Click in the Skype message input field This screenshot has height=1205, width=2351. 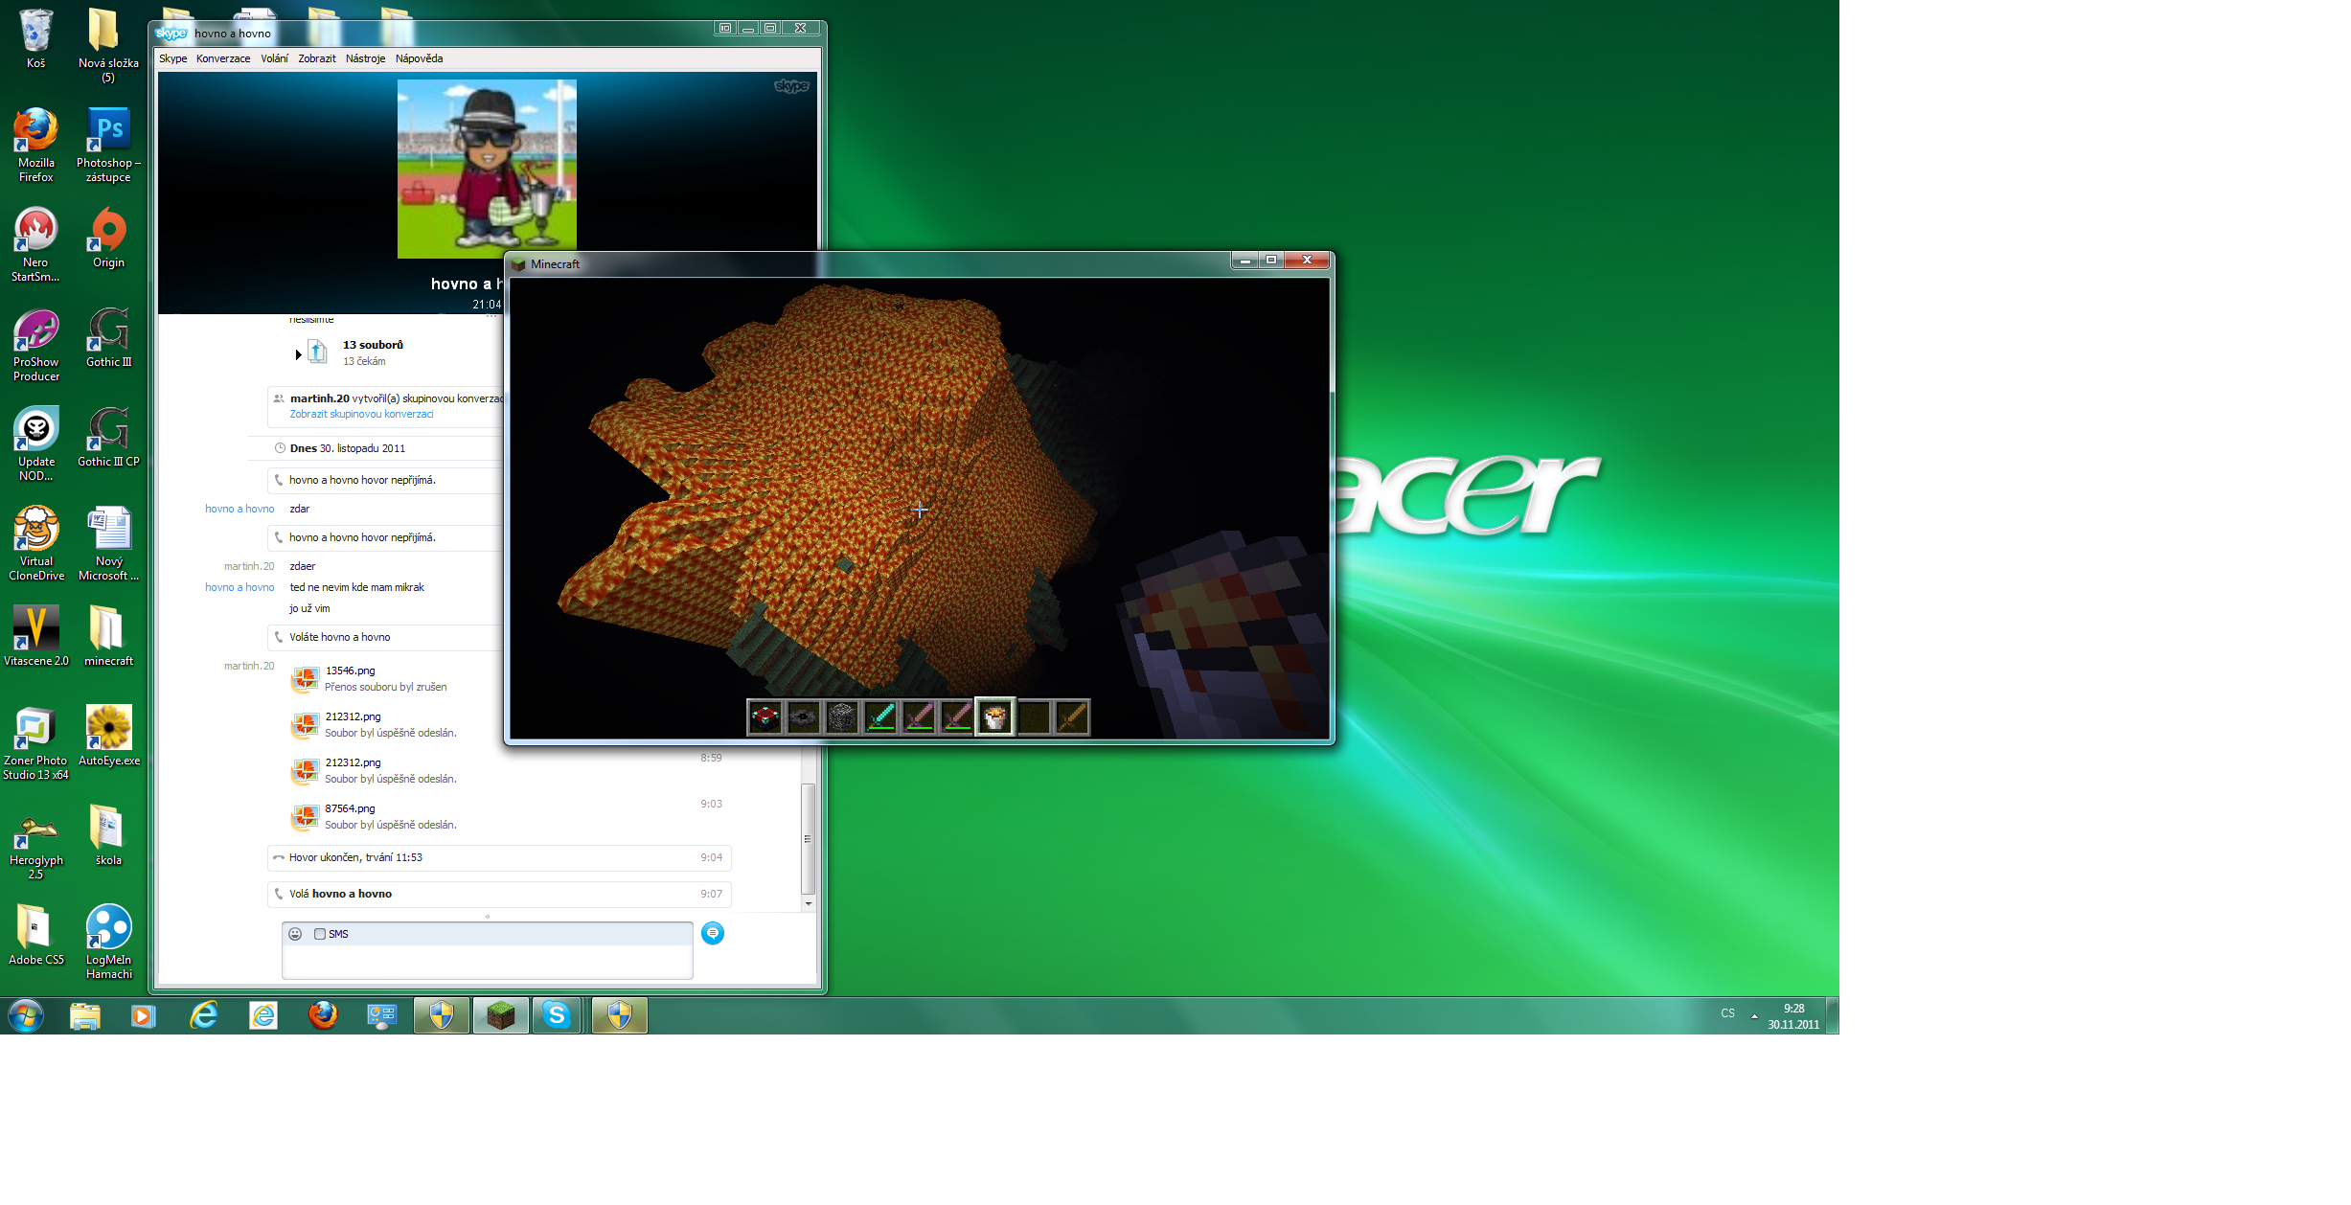[487, 962]
